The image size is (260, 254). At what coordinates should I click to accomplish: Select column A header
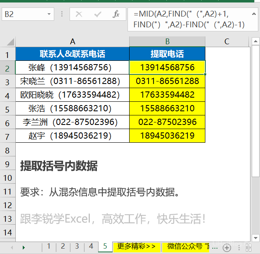(x=72, y=41)
